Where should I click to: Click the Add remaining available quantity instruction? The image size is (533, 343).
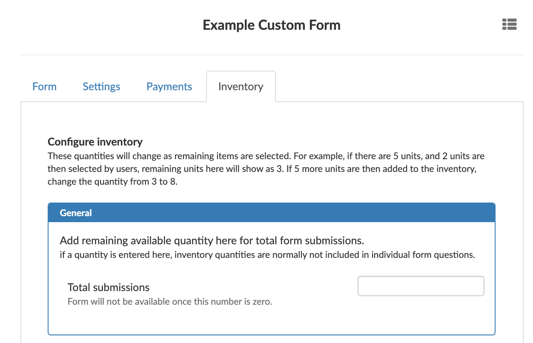click(x=212, y=240)
